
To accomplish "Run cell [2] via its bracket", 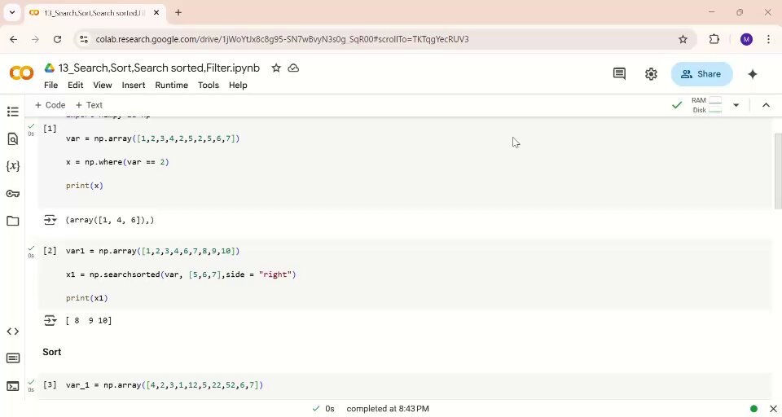I will point(50,251).
